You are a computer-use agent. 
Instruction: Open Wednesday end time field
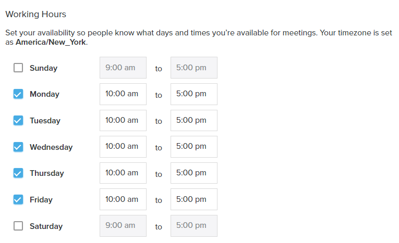(x=194, y=147)
